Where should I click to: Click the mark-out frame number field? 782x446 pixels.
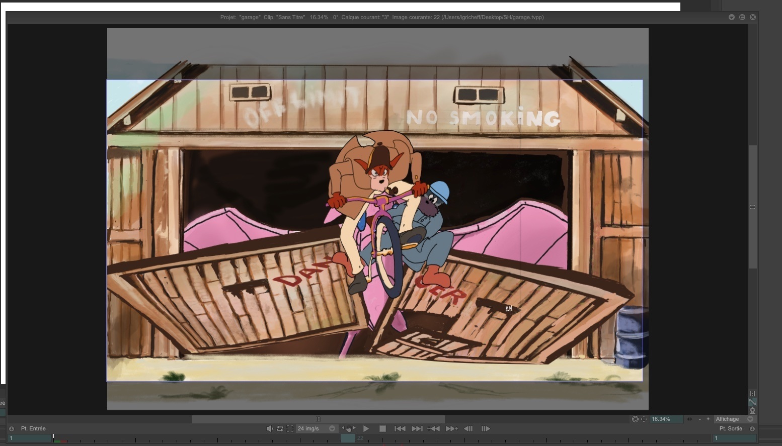click(x=734, y=438)
